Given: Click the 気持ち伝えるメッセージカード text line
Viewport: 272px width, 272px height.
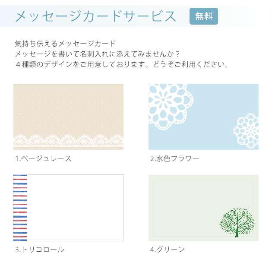Looking at the screenshot, I should click(65, 44).
